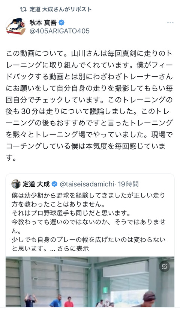The width and height of the screenshot is (180, 311).
Task: Tap the name 定道 大成 in quoted post
Action: [36, 184]
